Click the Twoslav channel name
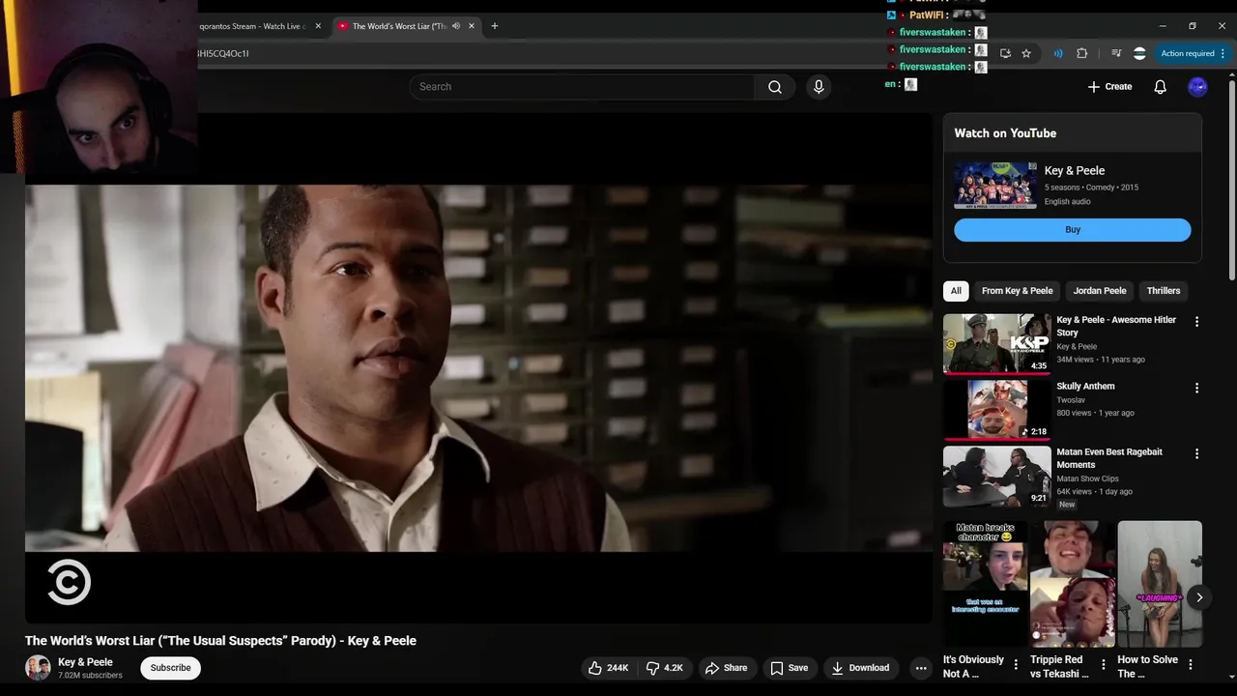Screen dimensions: 1237x696 point(1071,399)
